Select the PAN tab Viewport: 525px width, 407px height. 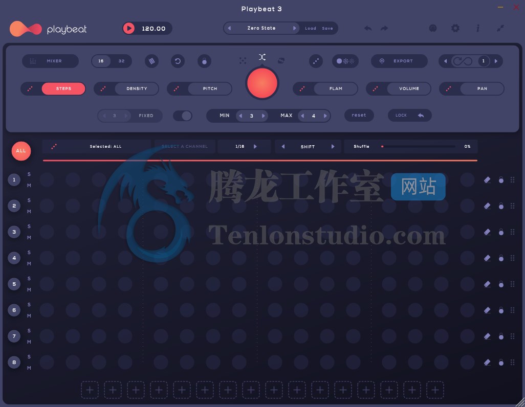point(482,88)
